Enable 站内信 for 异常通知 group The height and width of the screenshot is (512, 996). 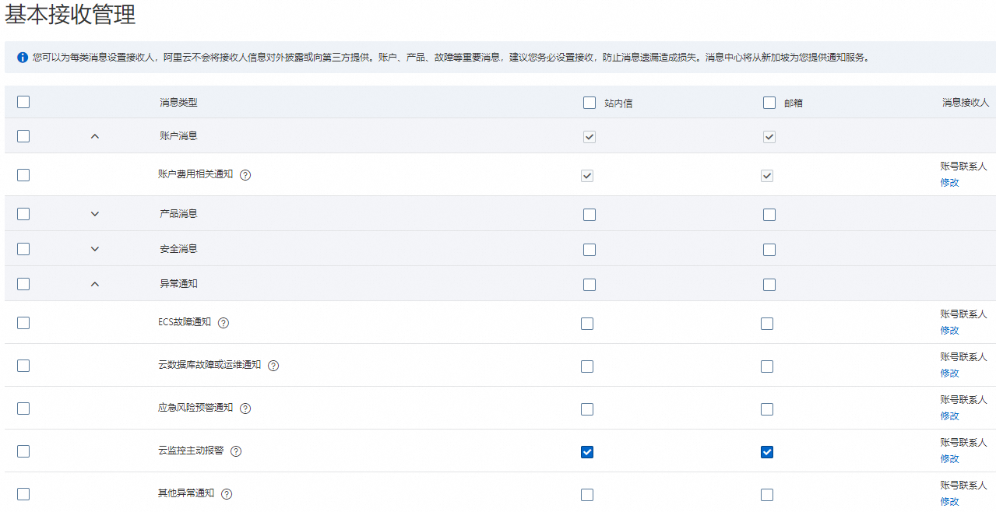pos(590,285)
